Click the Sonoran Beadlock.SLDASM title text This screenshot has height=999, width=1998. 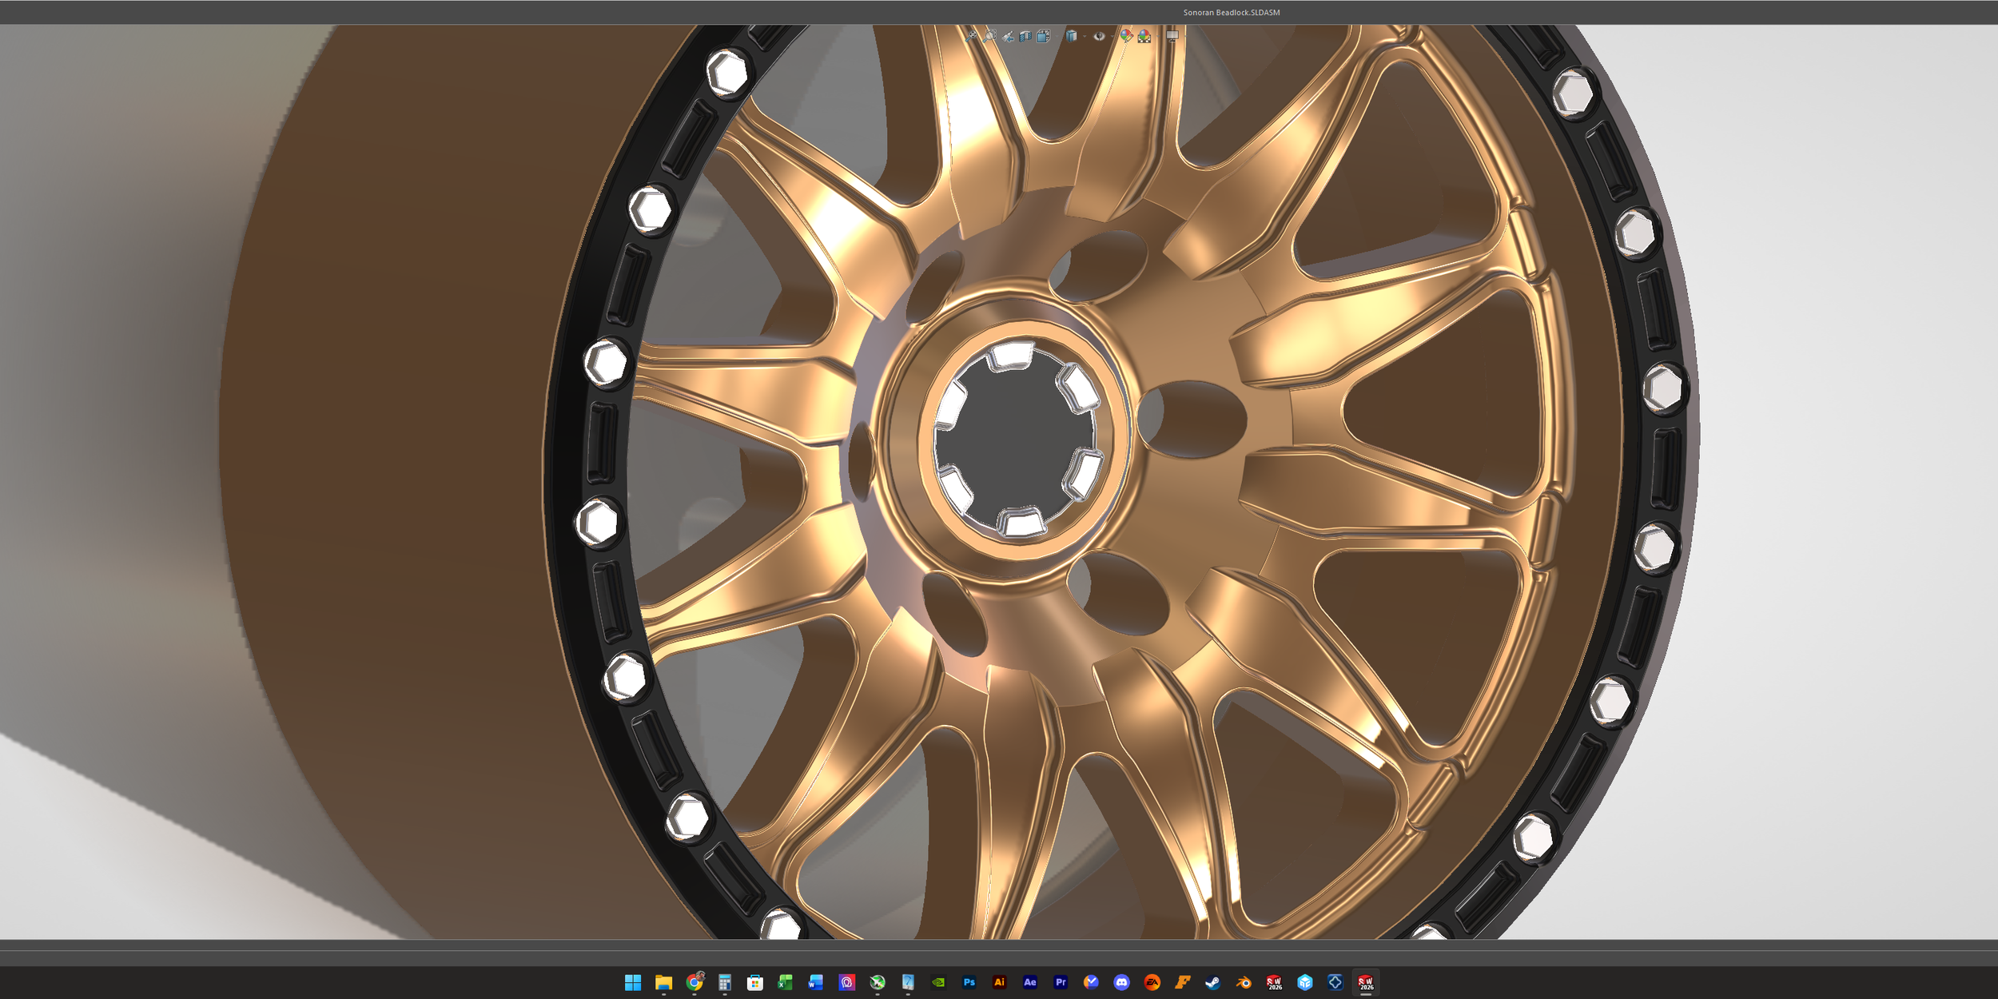[1232, 13]
